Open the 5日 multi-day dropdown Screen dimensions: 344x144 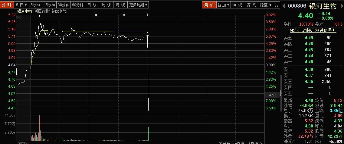(22, 5)
